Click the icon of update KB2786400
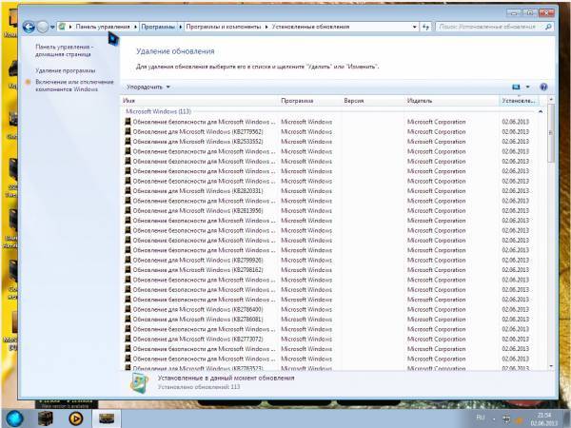 pyautogui.click(x=128, y=309)
